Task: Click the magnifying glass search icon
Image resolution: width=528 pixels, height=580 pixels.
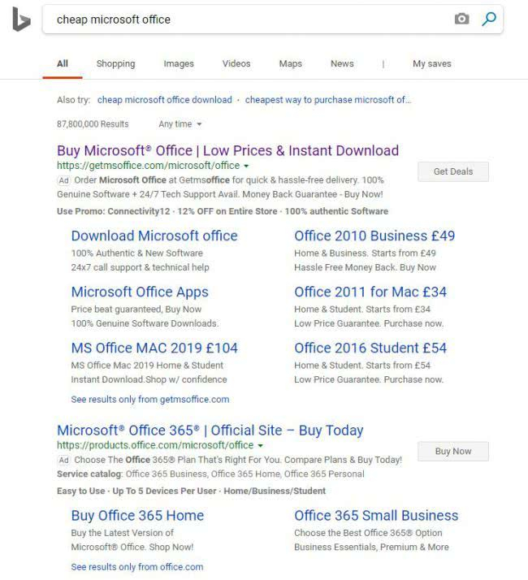Action: click(488, 19)
